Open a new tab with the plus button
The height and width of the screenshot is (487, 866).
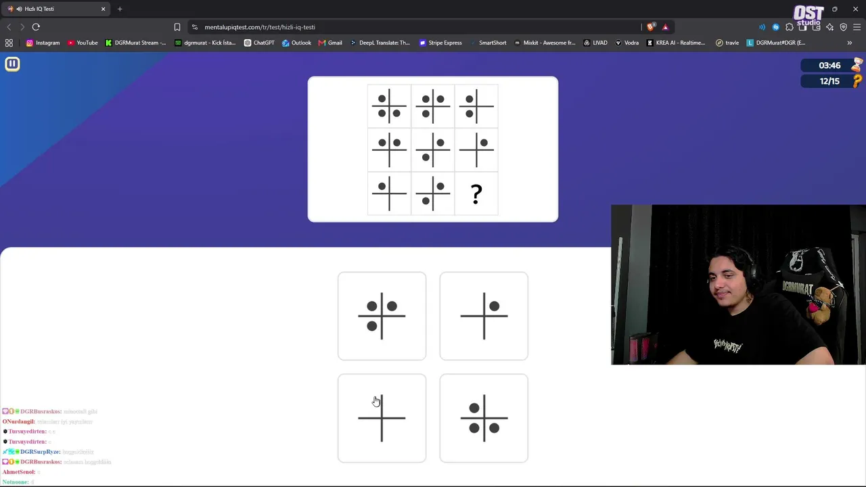coord(120,9)
